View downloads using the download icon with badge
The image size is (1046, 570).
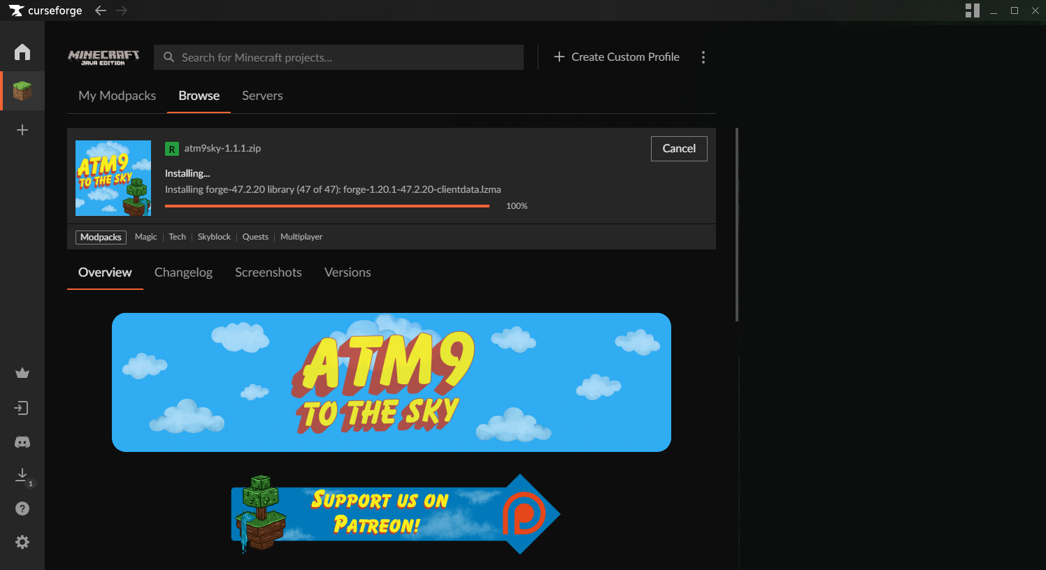[22, 474]
